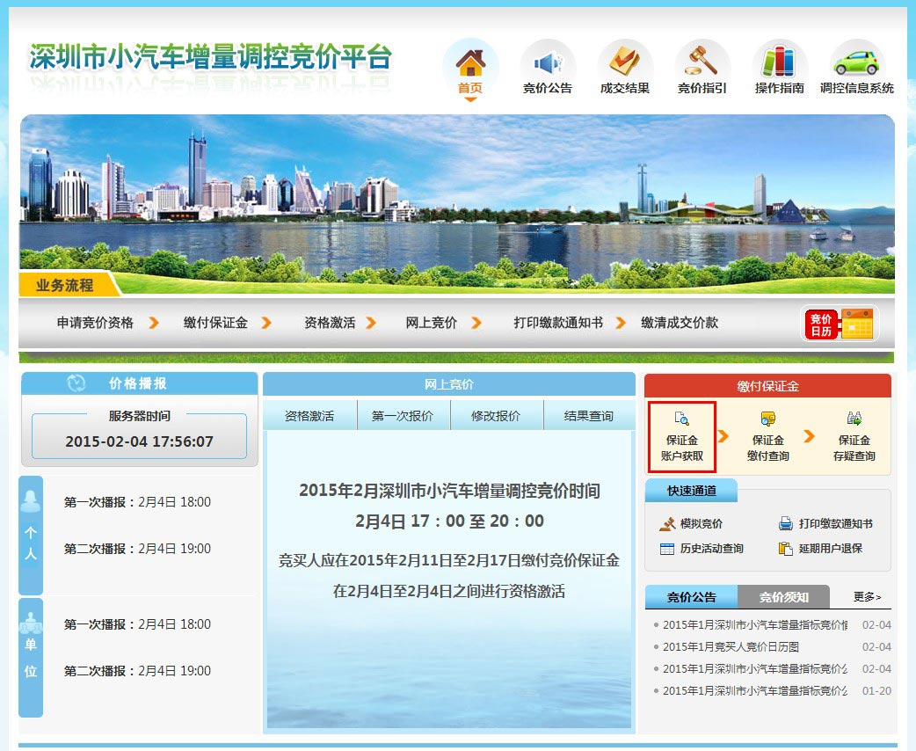Select the 竞价指引 gavel icon
Viewport: 916px width, 751px height.
pos(702,63)
